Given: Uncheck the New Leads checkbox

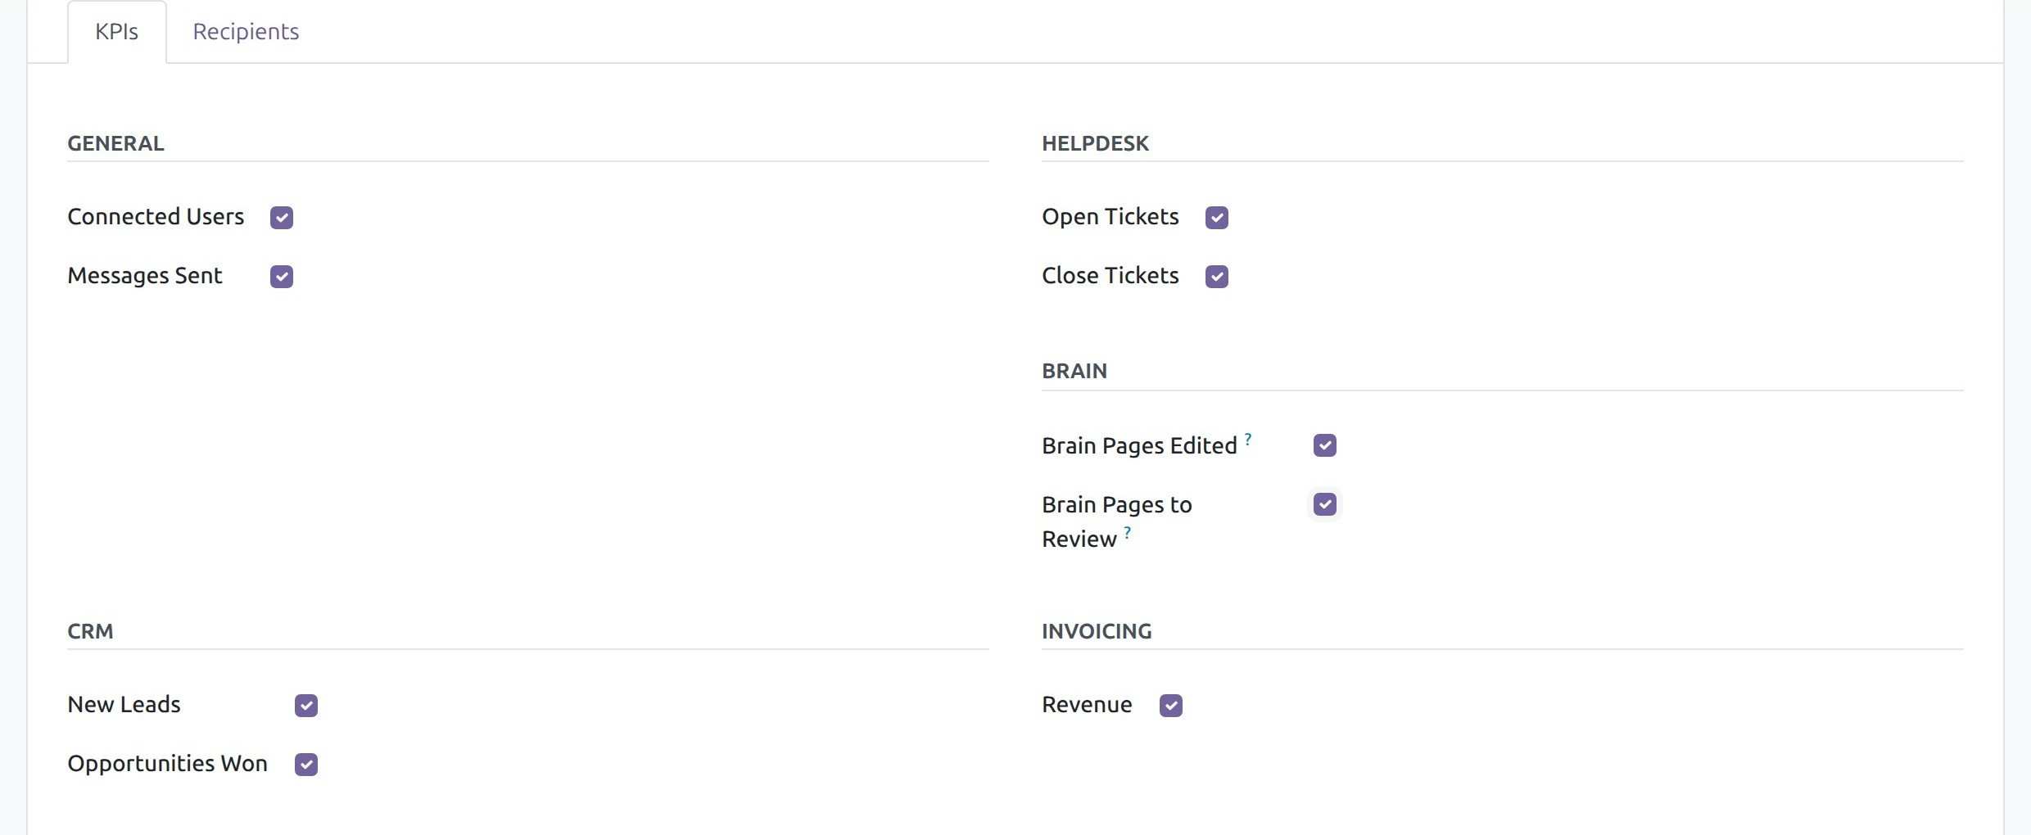Looking at the screenshot, I should click(306, 706).
